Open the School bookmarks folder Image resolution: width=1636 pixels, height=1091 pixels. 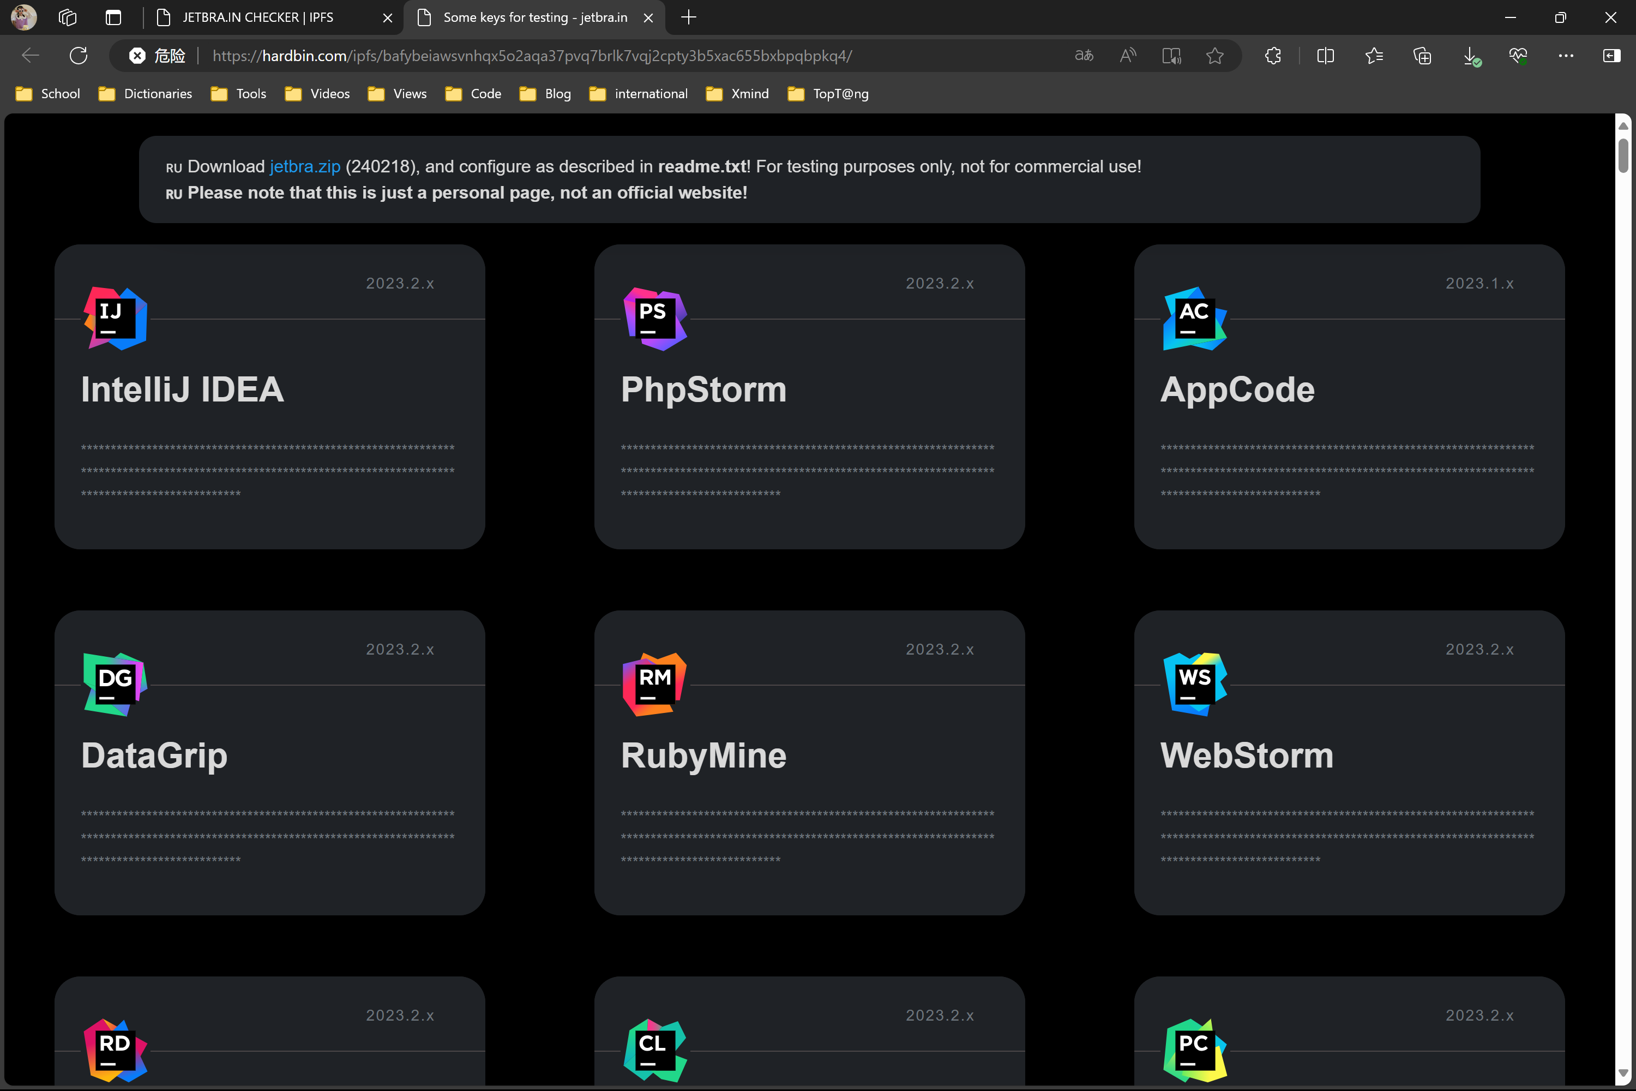pyautogui.click(x=47, y=94)
